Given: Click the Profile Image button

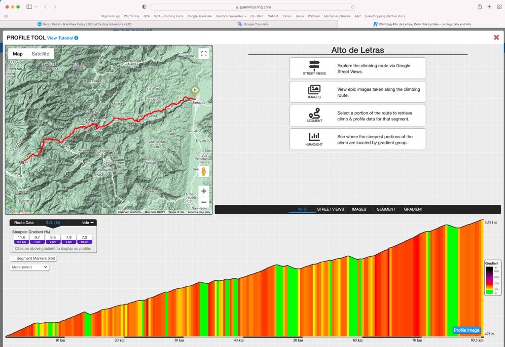Looking at the screenshot, I should [466, 330].
